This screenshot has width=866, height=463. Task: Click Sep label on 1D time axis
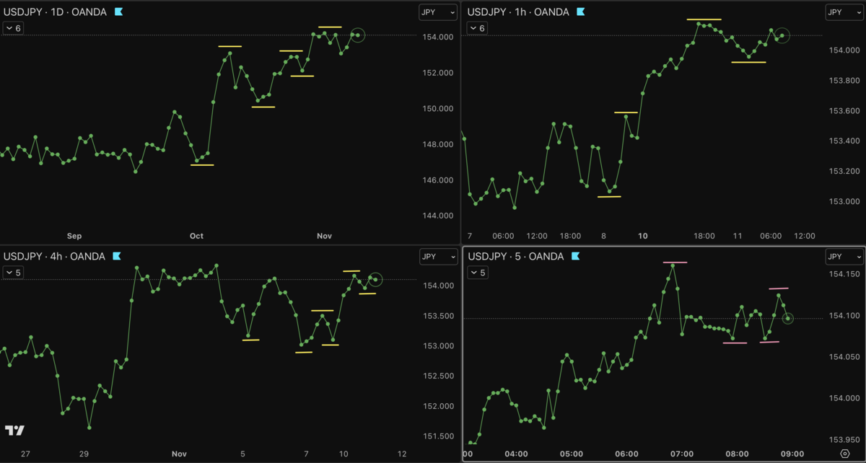[74, 236]
